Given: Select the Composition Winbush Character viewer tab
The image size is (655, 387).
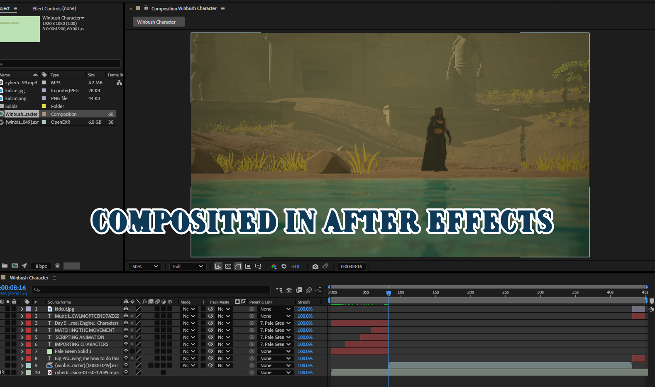Looking at the screenshot, I should (184, 8).
